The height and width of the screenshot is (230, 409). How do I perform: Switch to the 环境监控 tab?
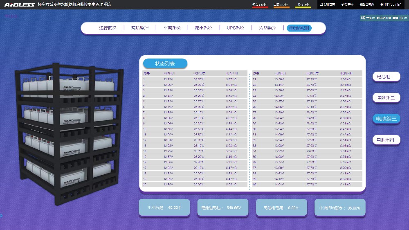tap(140, 28)
